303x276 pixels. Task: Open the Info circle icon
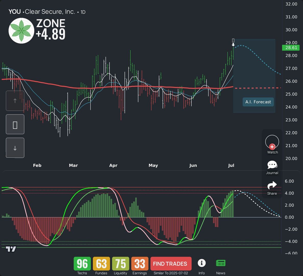(x=202, y=263)
